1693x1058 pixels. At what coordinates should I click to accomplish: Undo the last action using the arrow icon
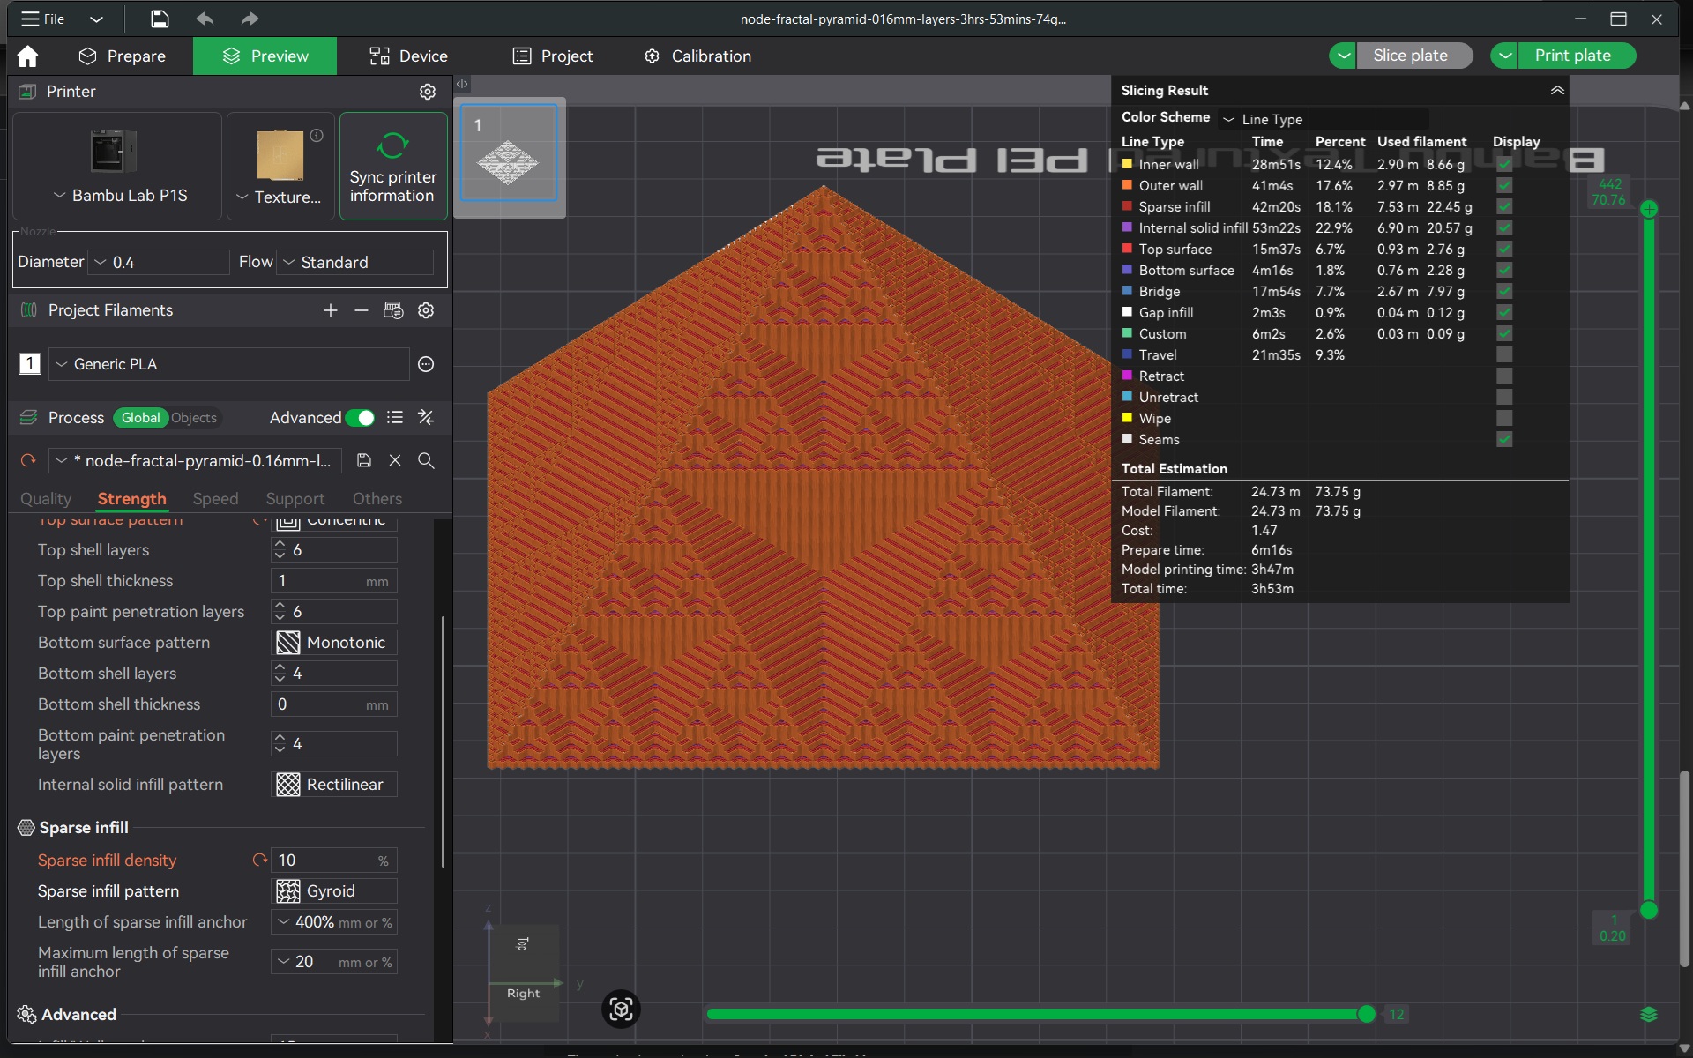pyautogui.click(x=205, y=19)
